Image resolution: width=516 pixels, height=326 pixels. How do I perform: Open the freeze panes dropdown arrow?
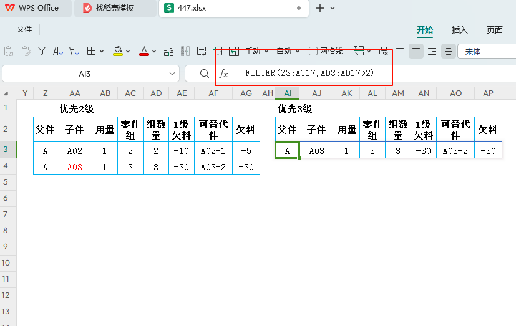coord(369,51)
